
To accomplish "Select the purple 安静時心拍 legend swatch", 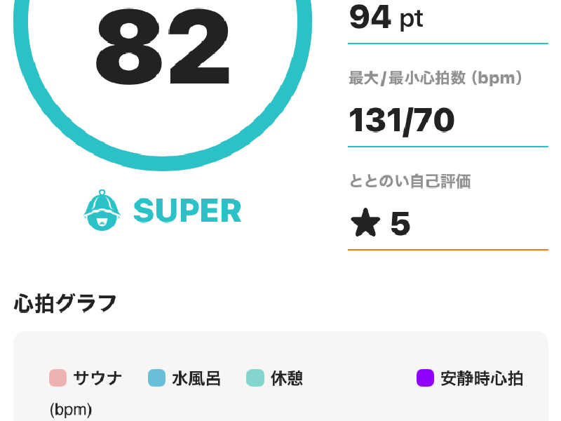I will [426, 378].
